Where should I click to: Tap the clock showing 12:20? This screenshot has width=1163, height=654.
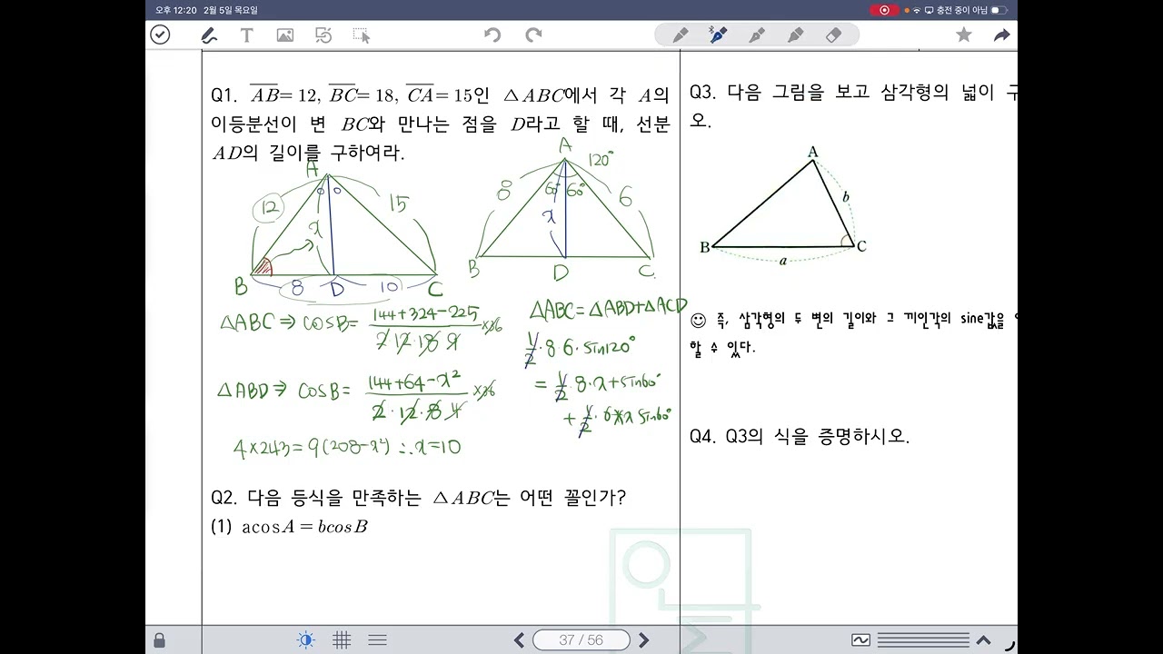(x=176, y=10)
